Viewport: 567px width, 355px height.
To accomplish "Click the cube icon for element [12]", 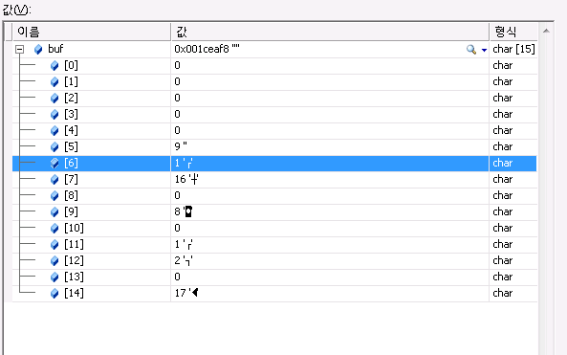I will click(x=55, y=260).
